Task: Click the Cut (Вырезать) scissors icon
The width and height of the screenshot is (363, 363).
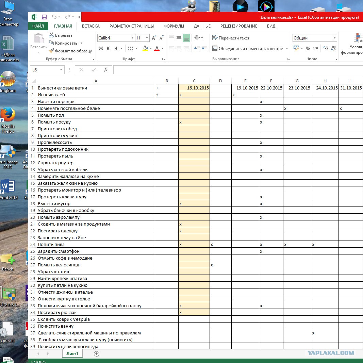Action: (52, 35)
